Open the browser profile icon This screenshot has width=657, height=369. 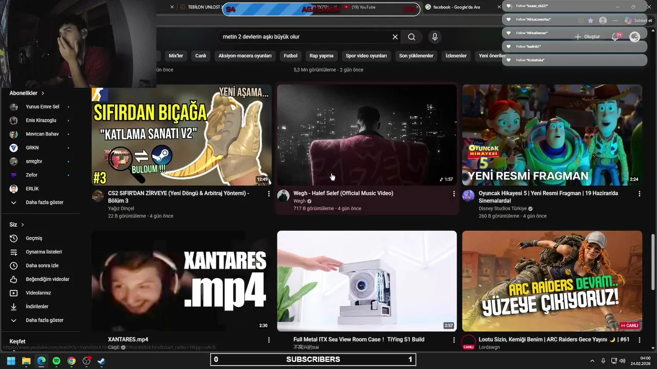[x=603, y=20]
